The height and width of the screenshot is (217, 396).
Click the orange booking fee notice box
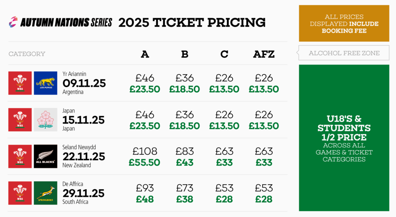click(344, 23)
